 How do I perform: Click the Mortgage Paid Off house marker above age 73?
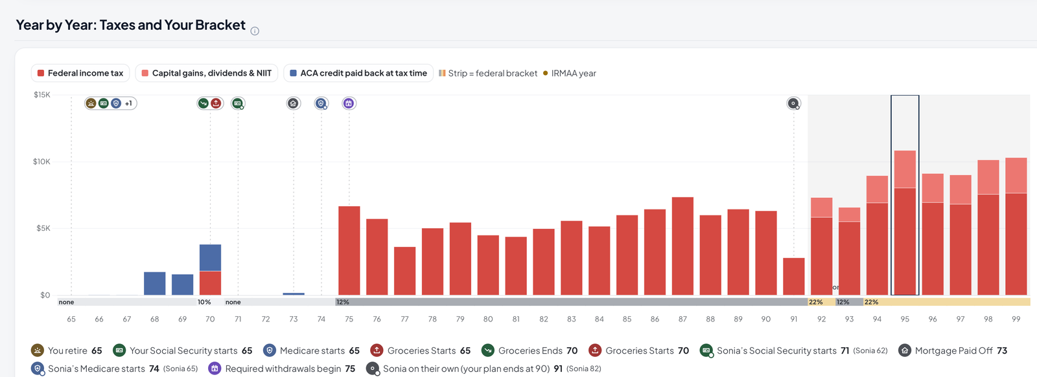coord(294,103)
